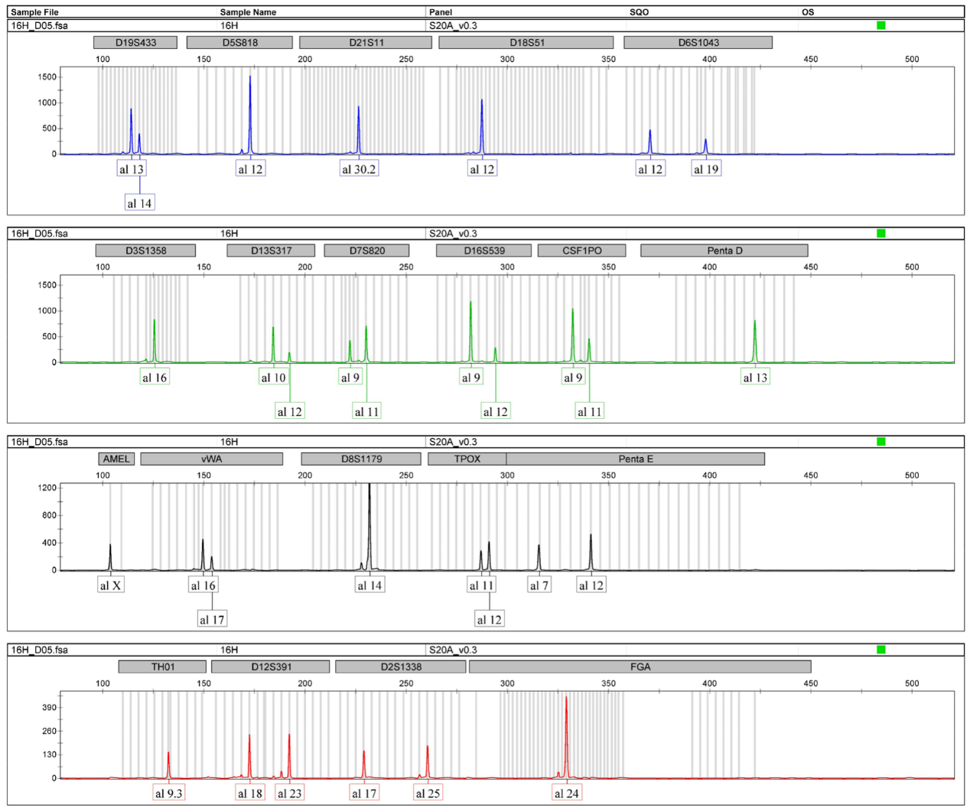
Task: Click the "al 9.3" allele label under TH01
Action: [x=168, y=793]
